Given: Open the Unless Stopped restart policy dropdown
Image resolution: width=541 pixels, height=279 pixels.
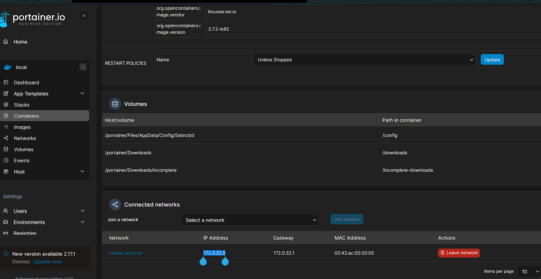Looking at the screenshot, I should click(364, 60).
